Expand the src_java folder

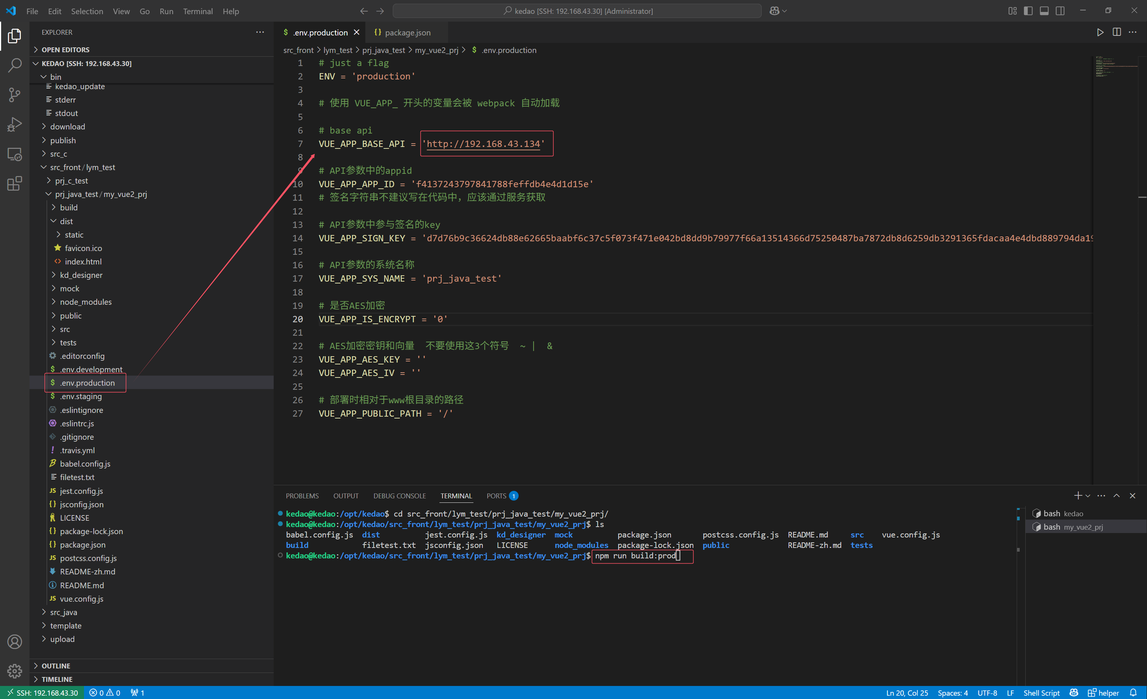64,612
